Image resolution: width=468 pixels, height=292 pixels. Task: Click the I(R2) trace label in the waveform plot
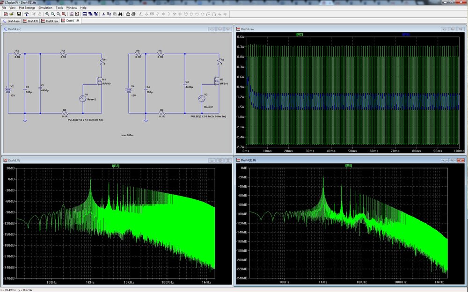pyautogui.click(x=300, y=35)
